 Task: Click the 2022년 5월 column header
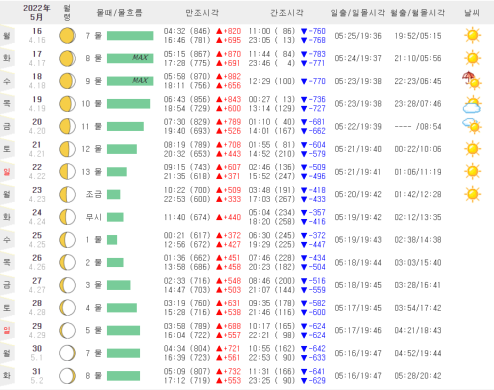[37, 12]
